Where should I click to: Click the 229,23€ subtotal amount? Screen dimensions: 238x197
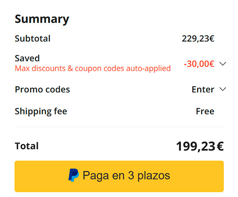pyautogui.click(x=198, y=38)
